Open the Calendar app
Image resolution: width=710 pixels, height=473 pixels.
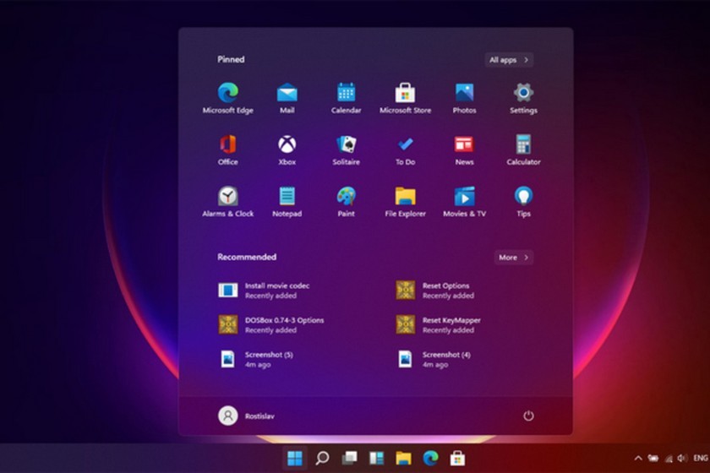tap(346, 98)
